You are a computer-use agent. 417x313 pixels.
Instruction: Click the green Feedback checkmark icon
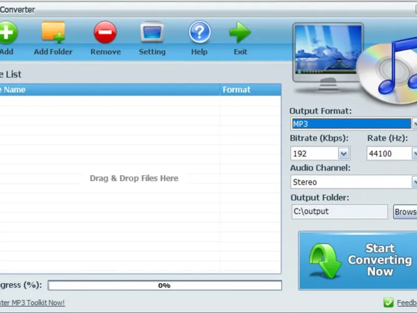(x=388, y=303)
